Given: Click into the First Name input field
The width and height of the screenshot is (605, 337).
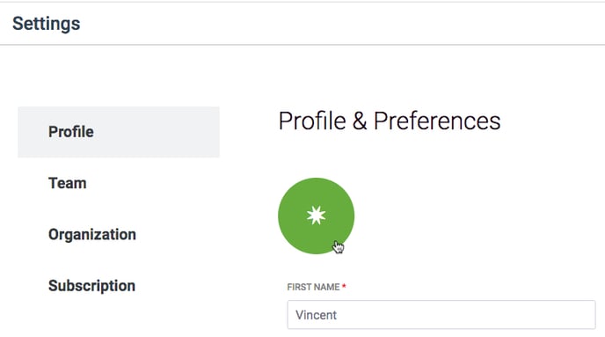Looking at the screenshot, I should click(x=441, y=315).
